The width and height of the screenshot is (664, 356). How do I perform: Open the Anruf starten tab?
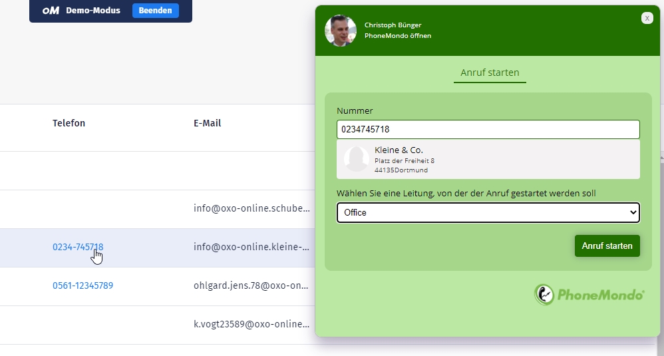[x=490, y=73]
